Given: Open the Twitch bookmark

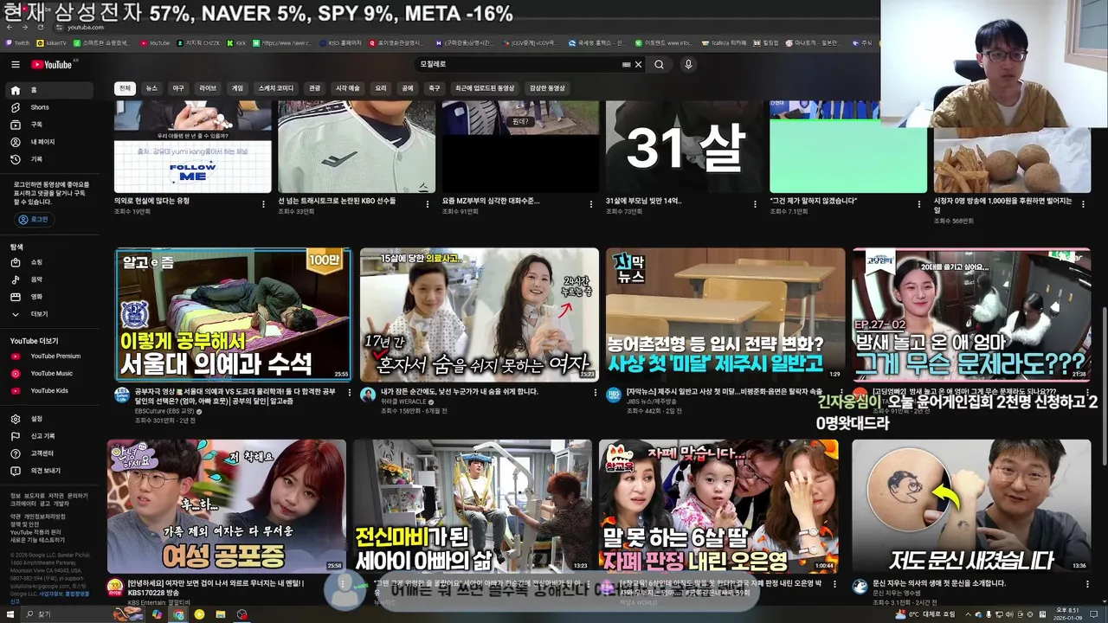Looking at the screenshot, I should point(18,42).
